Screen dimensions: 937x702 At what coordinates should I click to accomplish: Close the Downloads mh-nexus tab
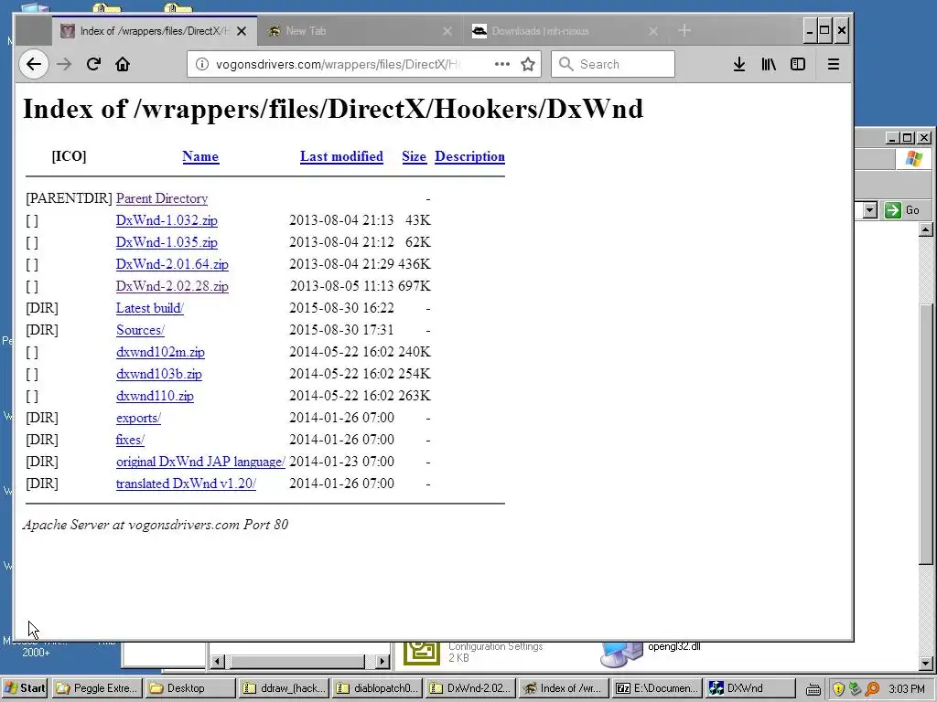[653, 31]
